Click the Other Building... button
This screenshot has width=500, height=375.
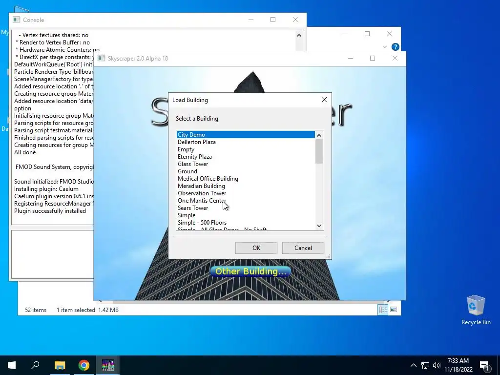(x=250, y=271)
